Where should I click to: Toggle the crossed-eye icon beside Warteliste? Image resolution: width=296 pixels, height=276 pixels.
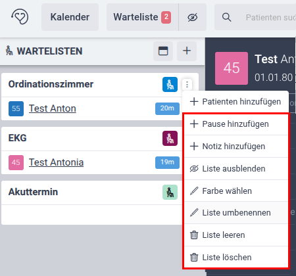pos(193,17)
